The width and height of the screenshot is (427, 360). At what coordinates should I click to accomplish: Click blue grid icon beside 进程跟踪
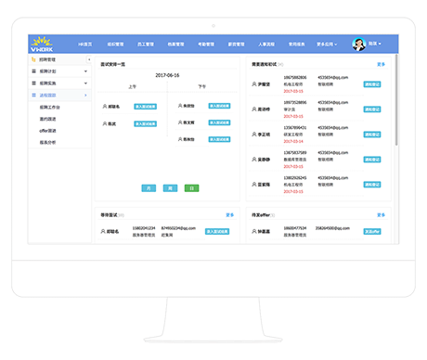(x=34, y=96)
